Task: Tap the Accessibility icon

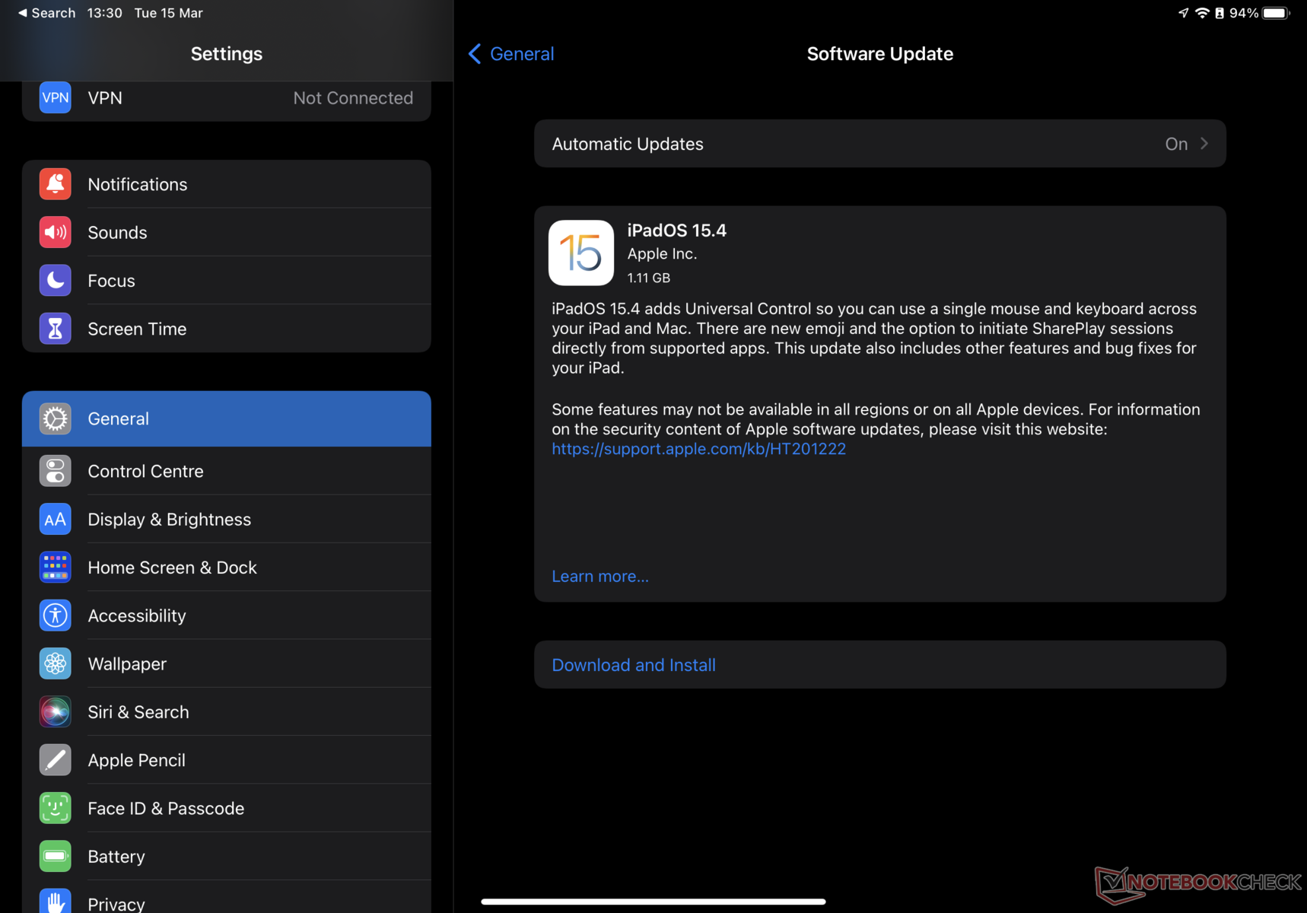Action: click(56, 616)
